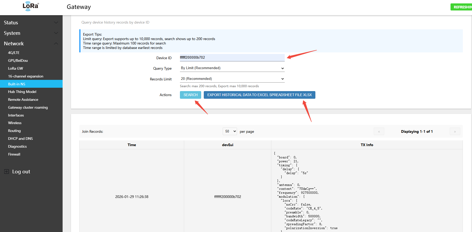The image size is (472, 232).
Task: Navigate to LoRa GW page
Action: pos(15,68)
